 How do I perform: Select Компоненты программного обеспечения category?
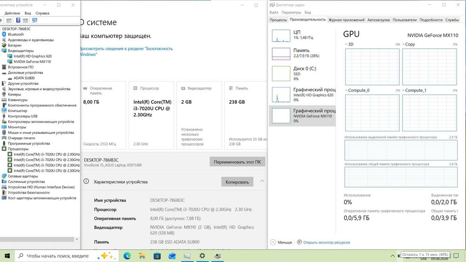click(42, 105)
